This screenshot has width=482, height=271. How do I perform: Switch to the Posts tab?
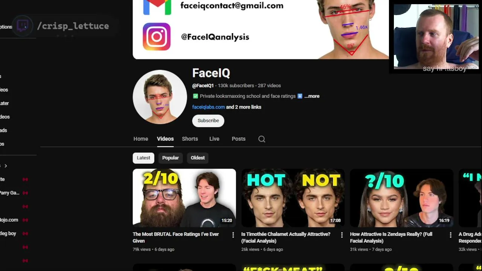238,139
